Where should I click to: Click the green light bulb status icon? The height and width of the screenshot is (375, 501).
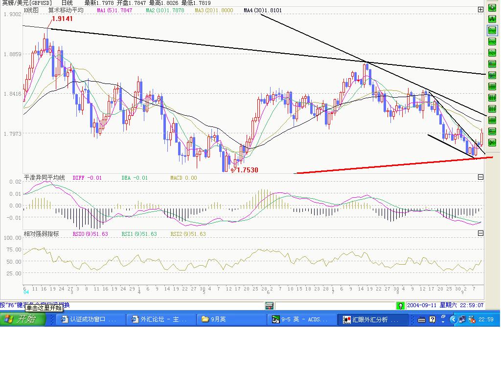[x=400, y=306]
